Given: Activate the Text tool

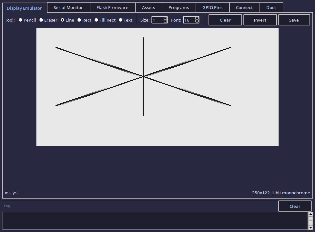Looking at the screenshot, I should point(120,20).
